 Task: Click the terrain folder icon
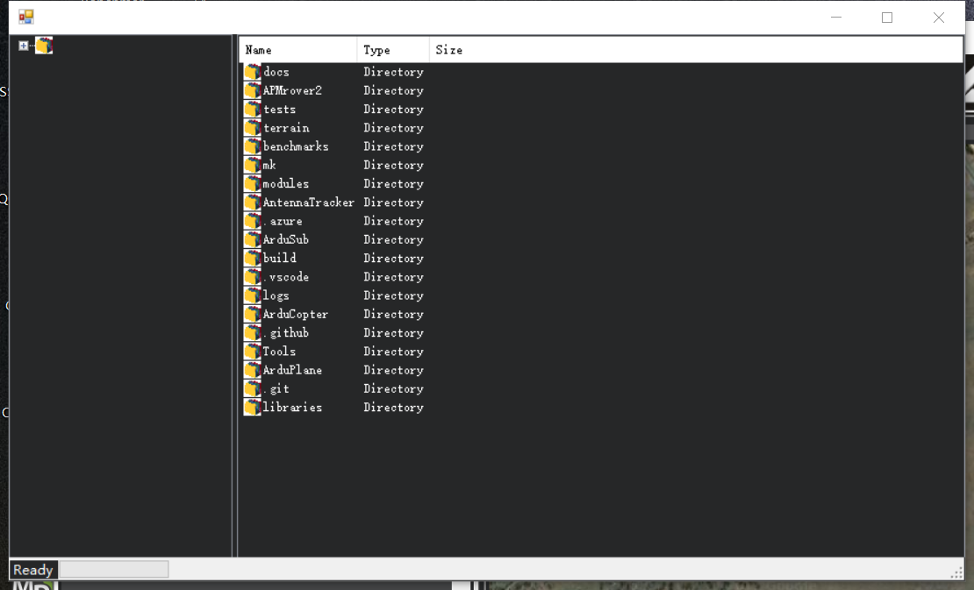pyautogui.click(x=252, y=128)
